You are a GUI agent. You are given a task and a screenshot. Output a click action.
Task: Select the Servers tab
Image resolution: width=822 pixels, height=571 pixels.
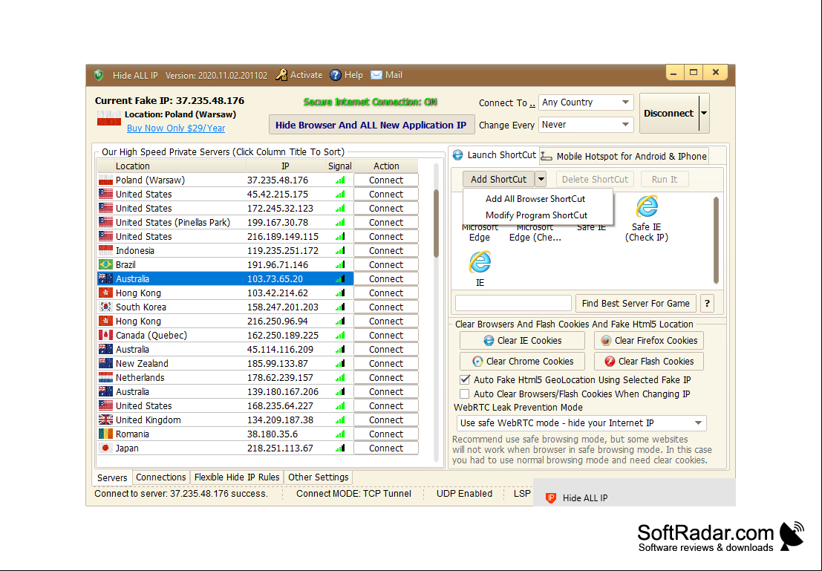click(112, 477)
